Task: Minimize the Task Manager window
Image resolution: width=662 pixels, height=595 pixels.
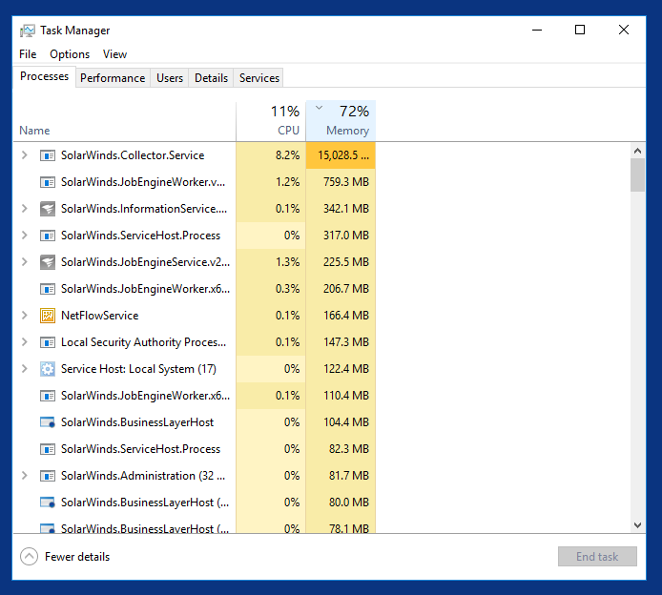Action: point(537,30)
